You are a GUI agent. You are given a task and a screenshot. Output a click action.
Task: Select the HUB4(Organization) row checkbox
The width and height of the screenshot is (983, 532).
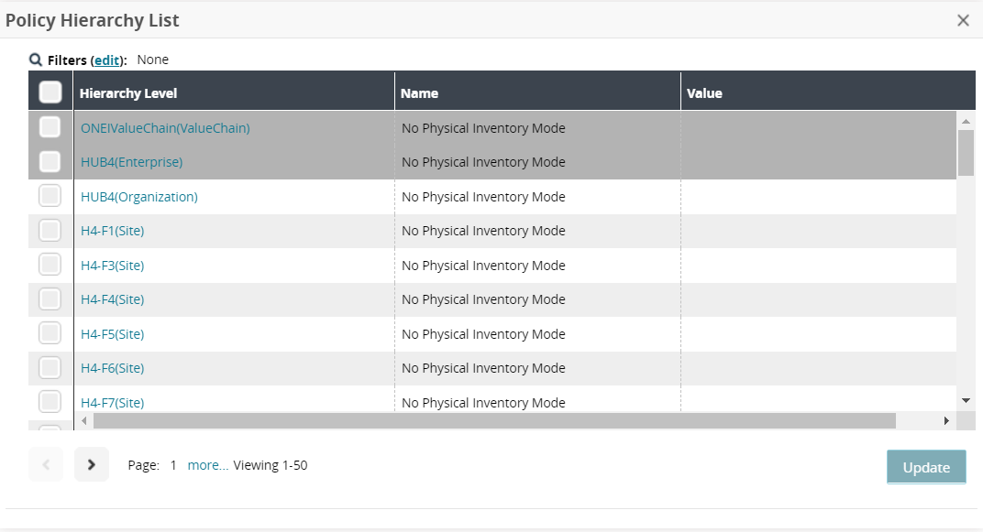coord(50,196)
